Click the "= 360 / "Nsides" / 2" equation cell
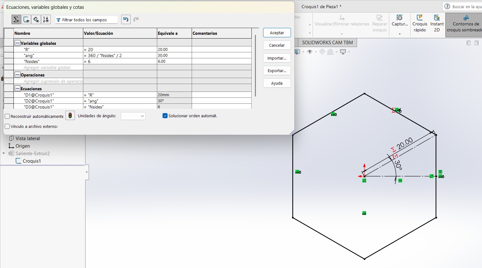The image size is (482, 268). pos(120,55)
